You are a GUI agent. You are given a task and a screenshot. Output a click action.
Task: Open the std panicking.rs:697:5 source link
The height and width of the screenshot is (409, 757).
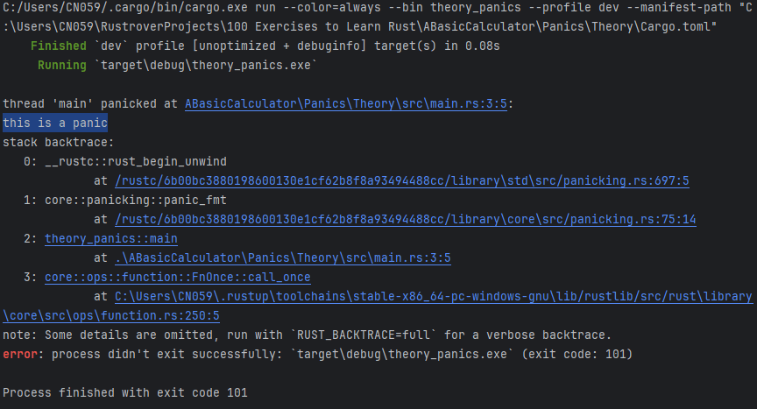pyautogui.click(x=401, y=180)
